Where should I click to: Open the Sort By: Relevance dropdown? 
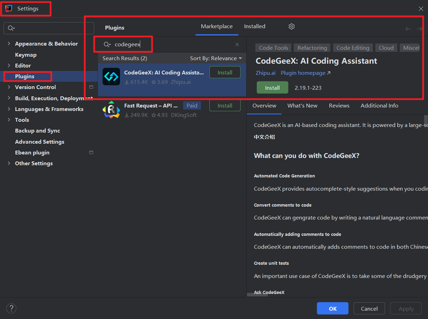tap(216, 58)
